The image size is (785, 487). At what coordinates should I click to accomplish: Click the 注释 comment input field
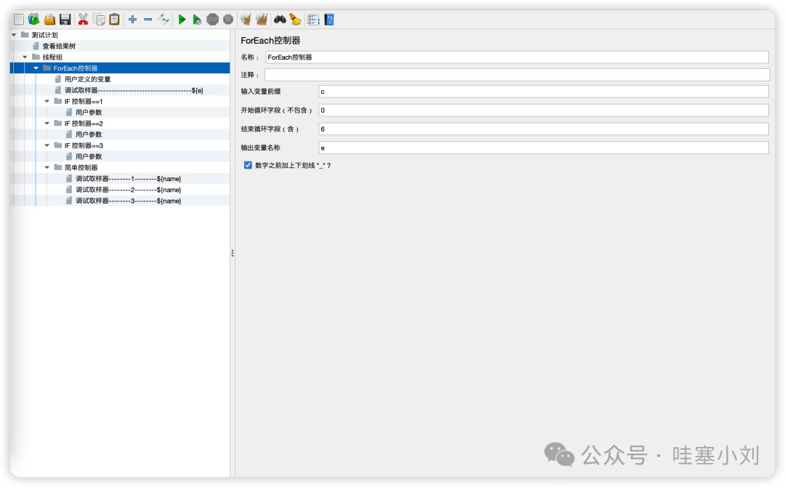pyautogui.click(x=518, y=75)
